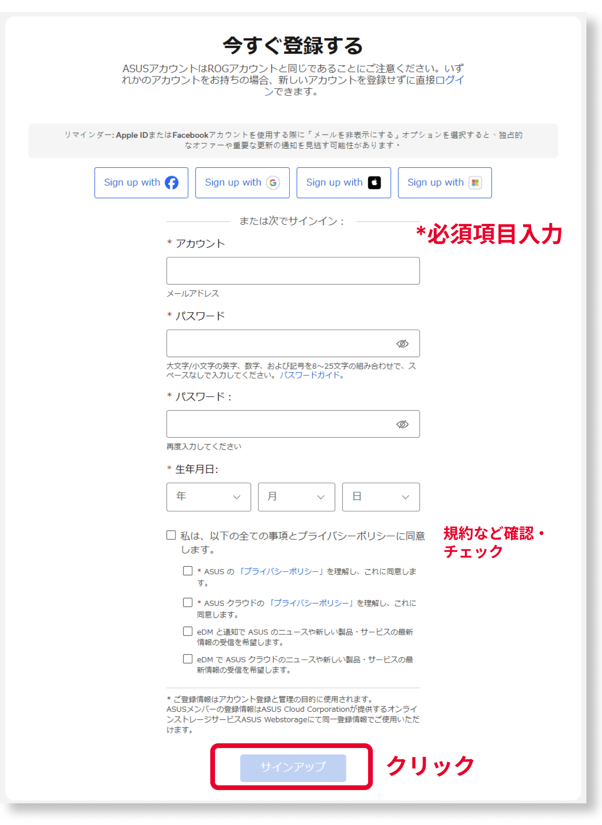Image resolution: width=602 pixels, height=825 pixels.
Task: Show password in confirm パスワード field
Action: [402, 424]
